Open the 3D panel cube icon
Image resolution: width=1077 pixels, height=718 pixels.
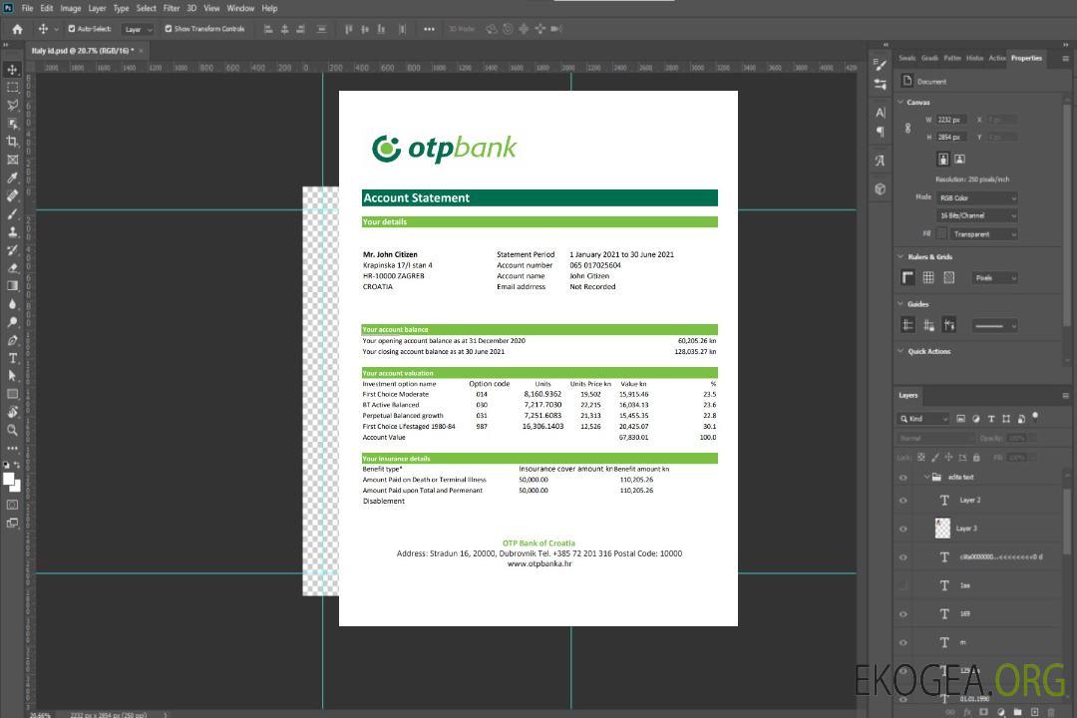[880, 188]
